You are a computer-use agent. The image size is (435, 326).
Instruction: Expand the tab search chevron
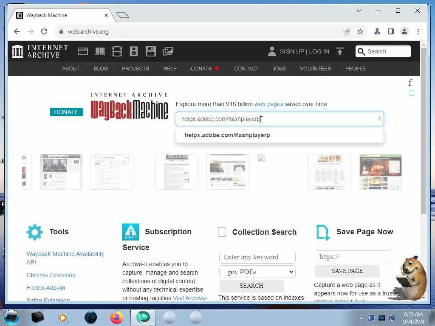(x=359, y=11)
